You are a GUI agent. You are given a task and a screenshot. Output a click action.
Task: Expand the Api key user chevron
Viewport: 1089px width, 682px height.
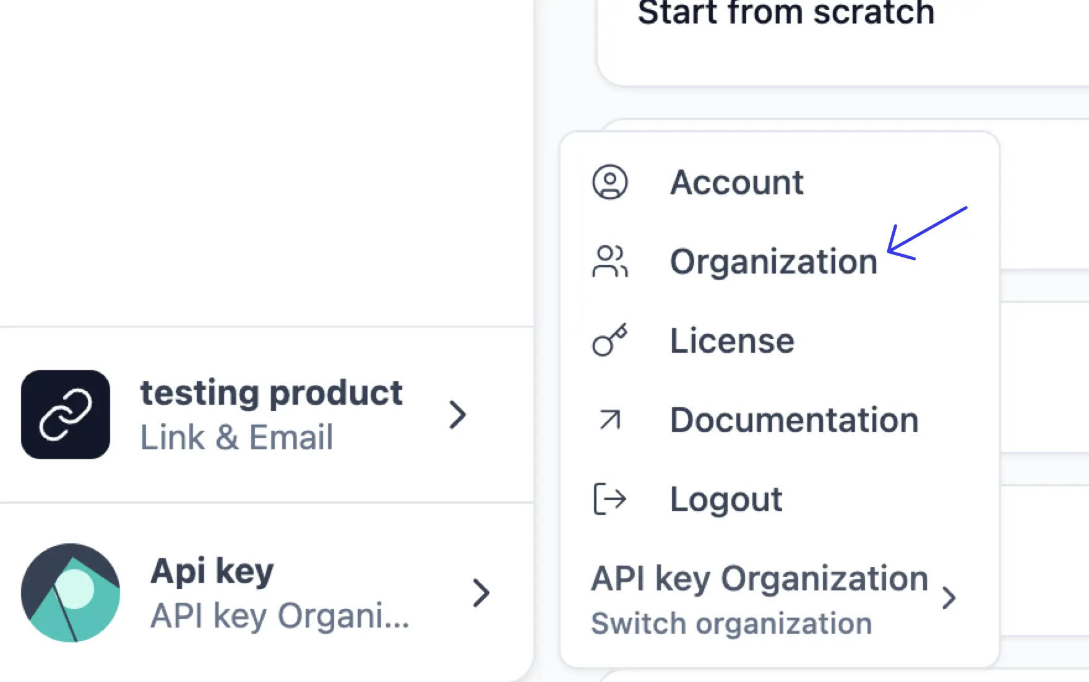[x=481, y=593]
